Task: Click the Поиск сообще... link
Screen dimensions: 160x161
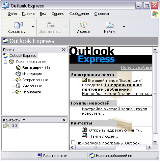Action: (x=136, y=67)
